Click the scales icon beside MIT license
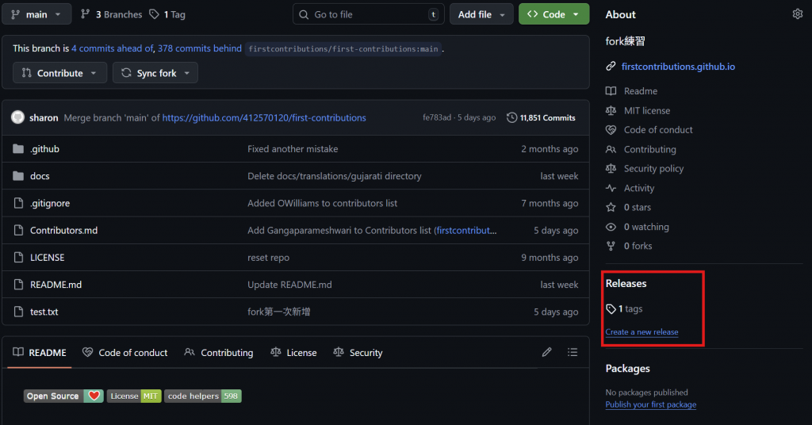The height and width of the screenshot is (425, 812). 611,111
